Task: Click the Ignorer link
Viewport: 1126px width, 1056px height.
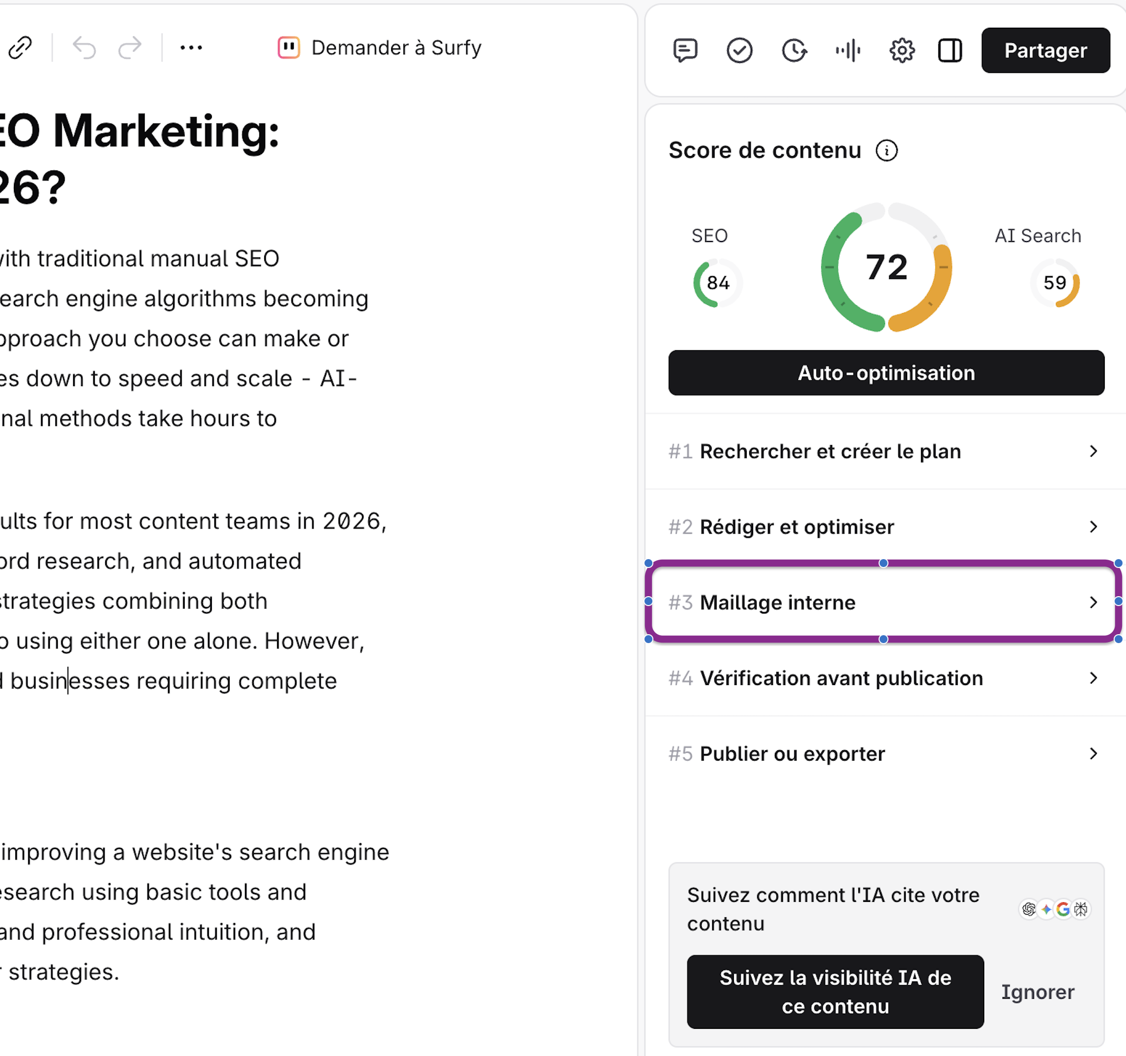Action: click(1038, 992)
